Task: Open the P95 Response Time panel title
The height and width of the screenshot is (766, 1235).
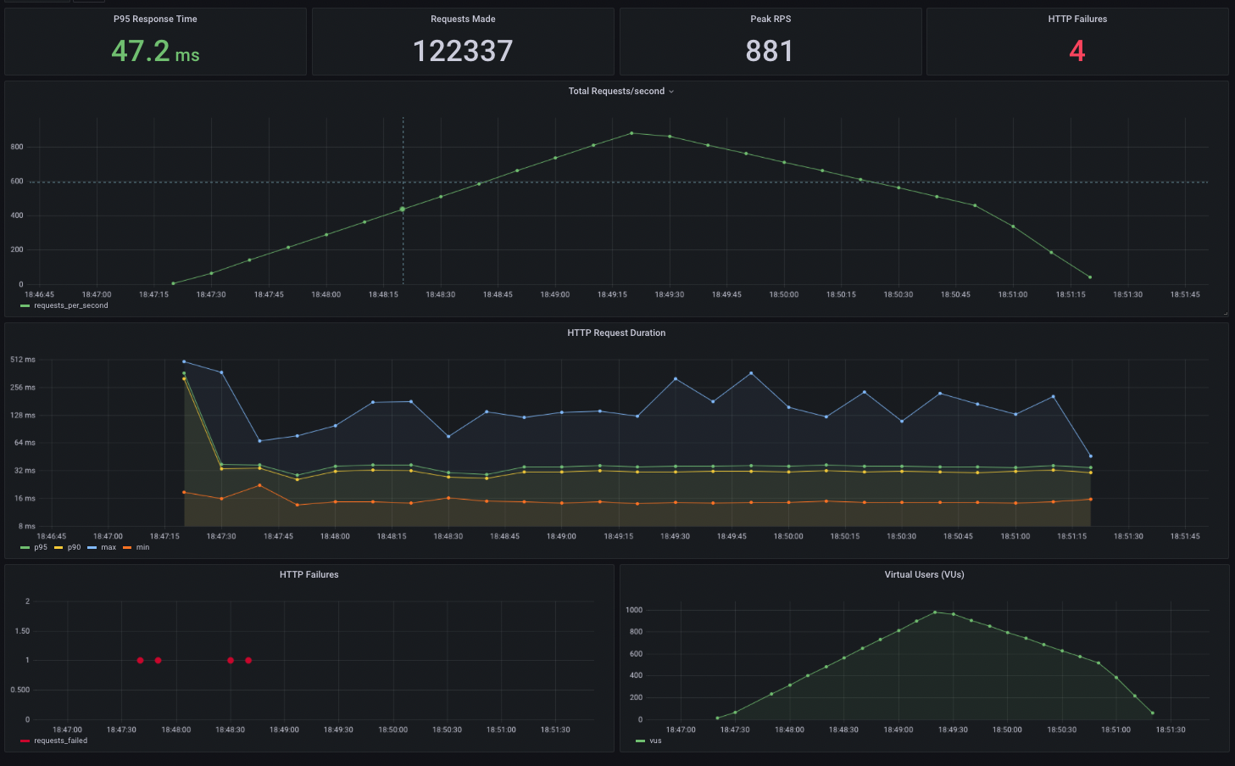Action: point(155,19)
